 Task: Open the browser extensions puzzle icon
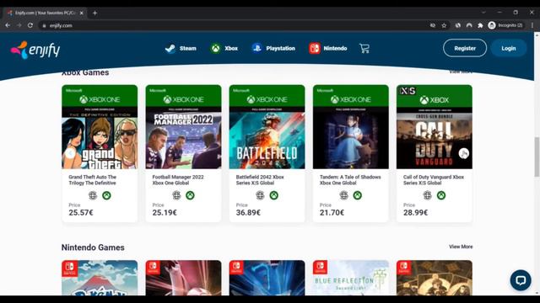pos(480,25)
